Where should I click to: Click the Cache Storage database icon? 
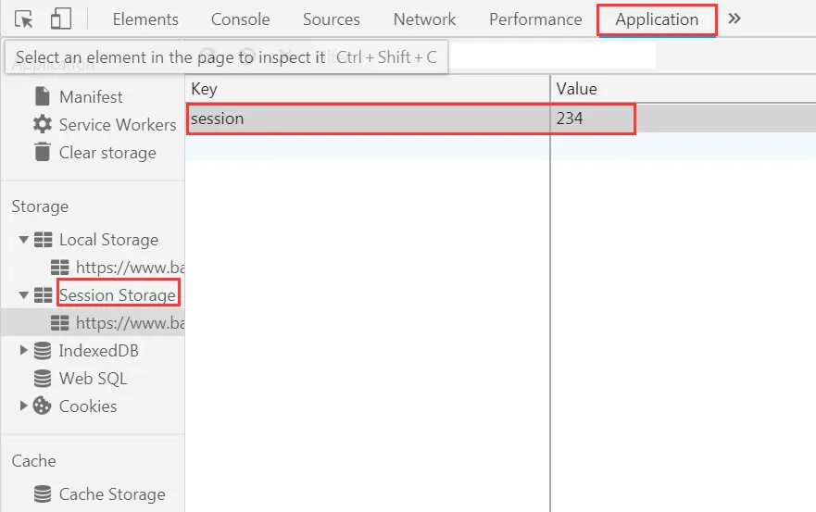42,494
